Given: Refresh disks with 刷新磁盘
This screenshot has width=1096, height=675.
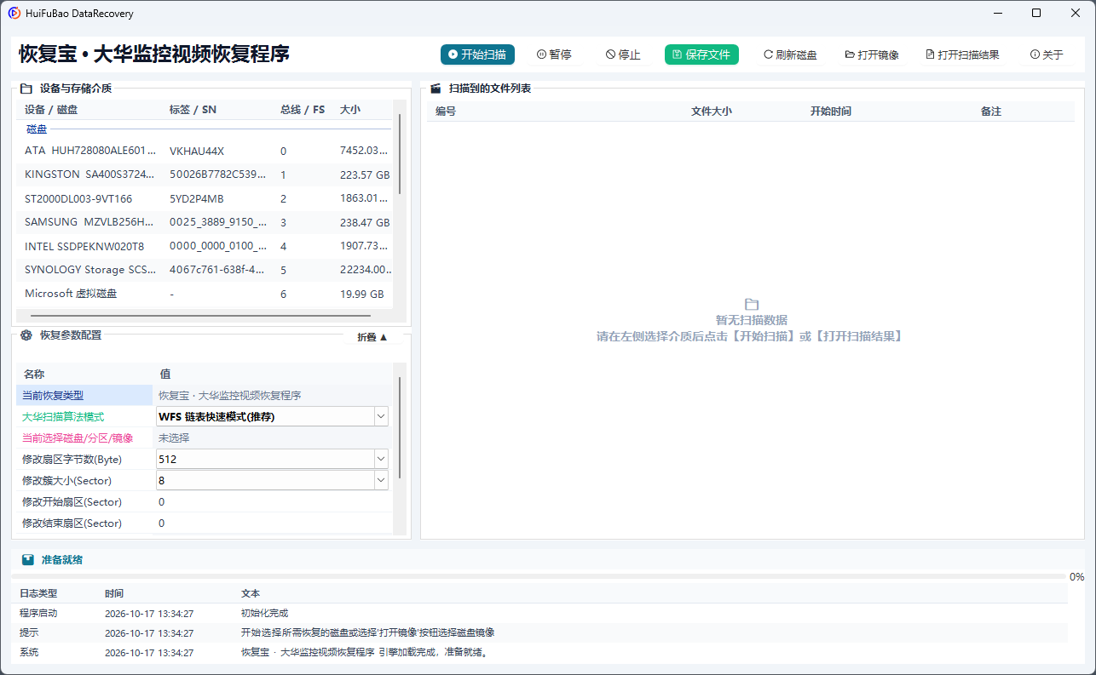Looking at the screenshot, I should click(x=790, y=54).
